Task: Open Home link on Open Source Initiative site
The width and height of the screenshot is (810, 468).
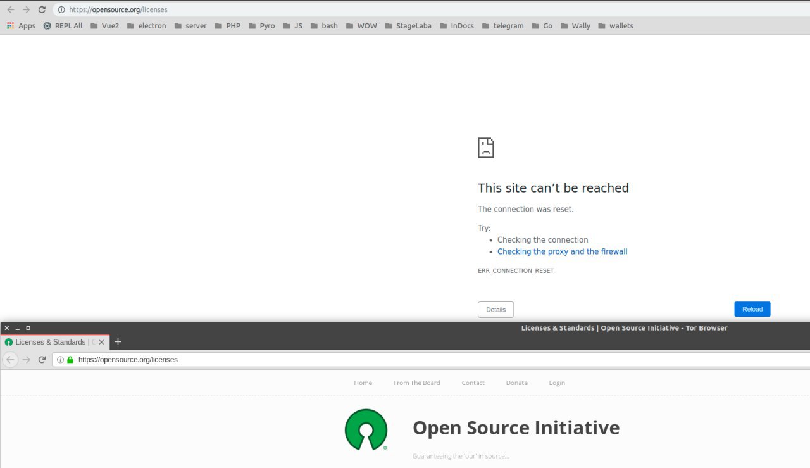Action: 363,383
